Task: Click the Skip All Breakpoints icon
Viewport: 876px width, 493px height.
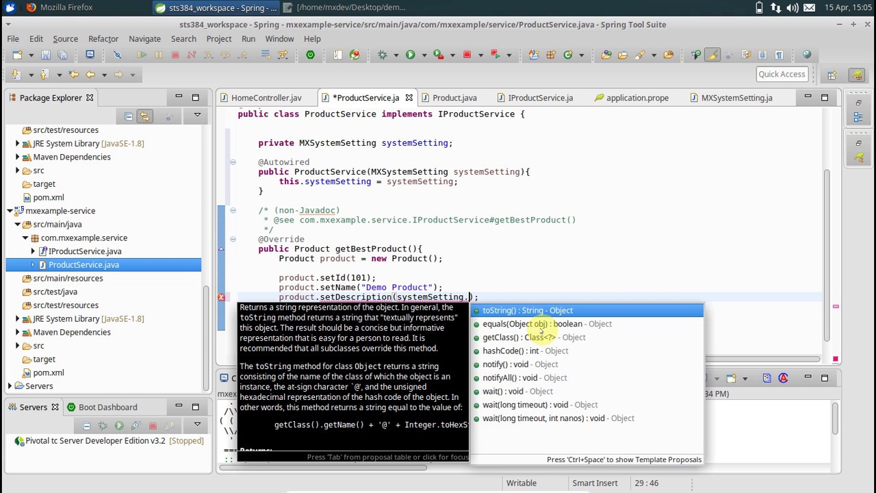Action: [117, 55]
